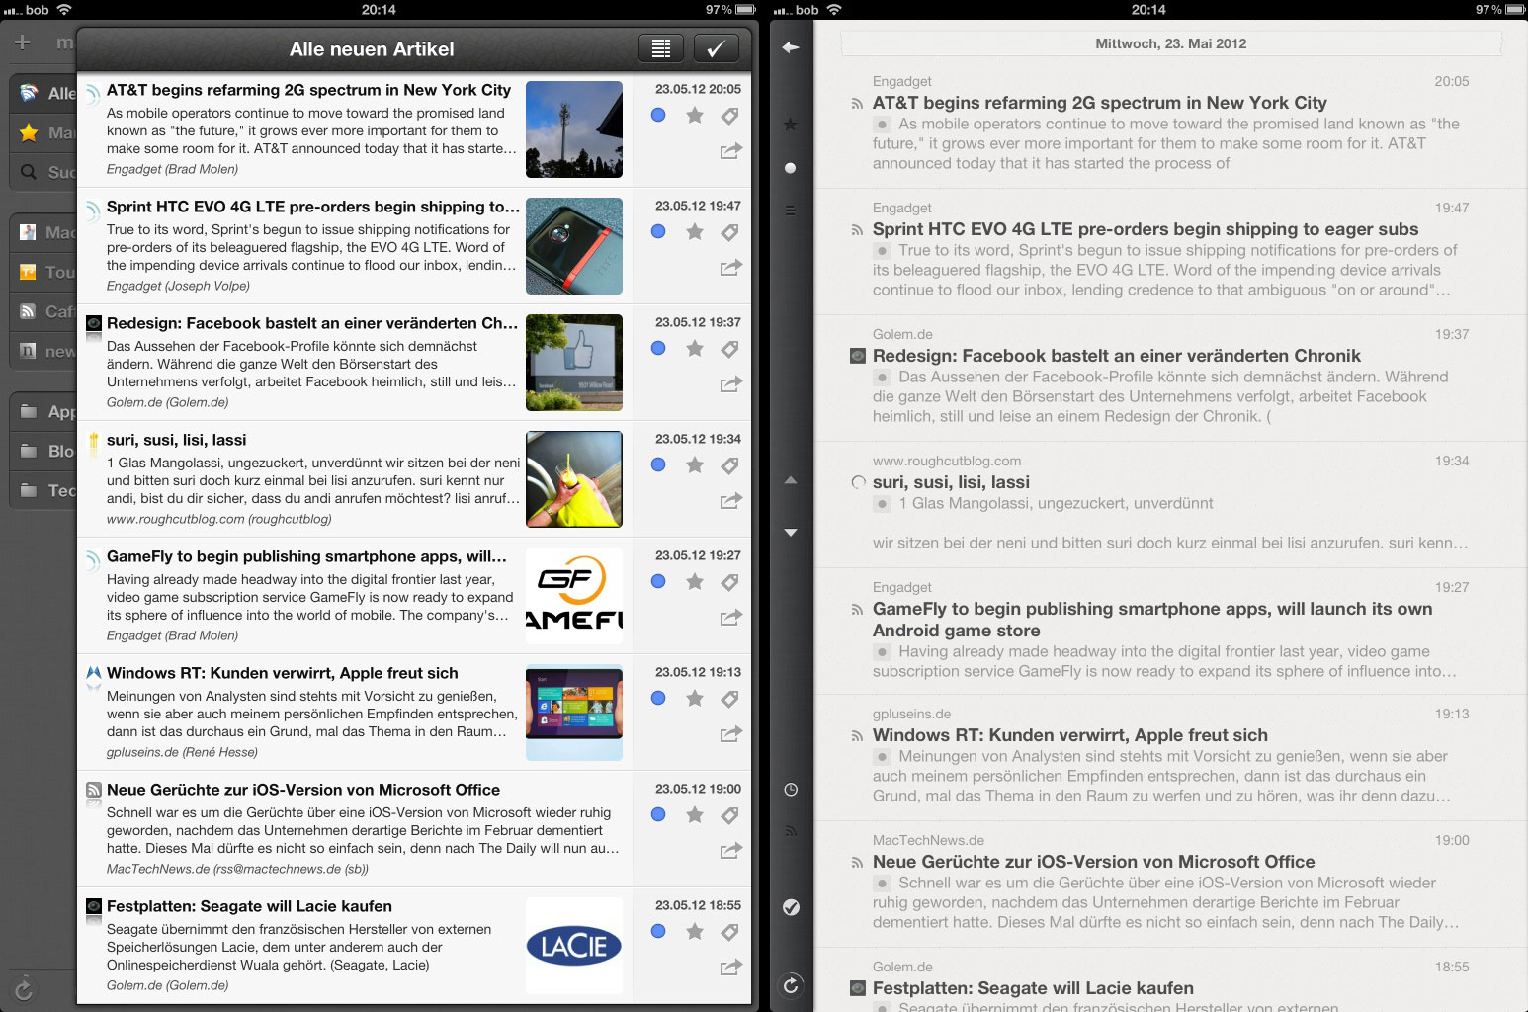This screenshot has width=1528, height=1012.
Task: Open Sprint HTC EVO title in right reader
Action: point(1146,229)
